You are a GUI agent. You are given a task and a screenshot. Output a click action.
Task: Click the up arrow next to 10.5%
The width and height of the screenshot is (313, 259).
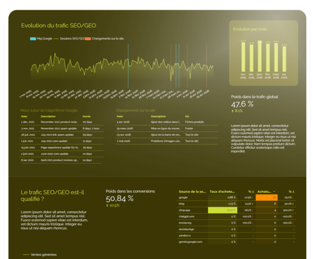[107, 205]
